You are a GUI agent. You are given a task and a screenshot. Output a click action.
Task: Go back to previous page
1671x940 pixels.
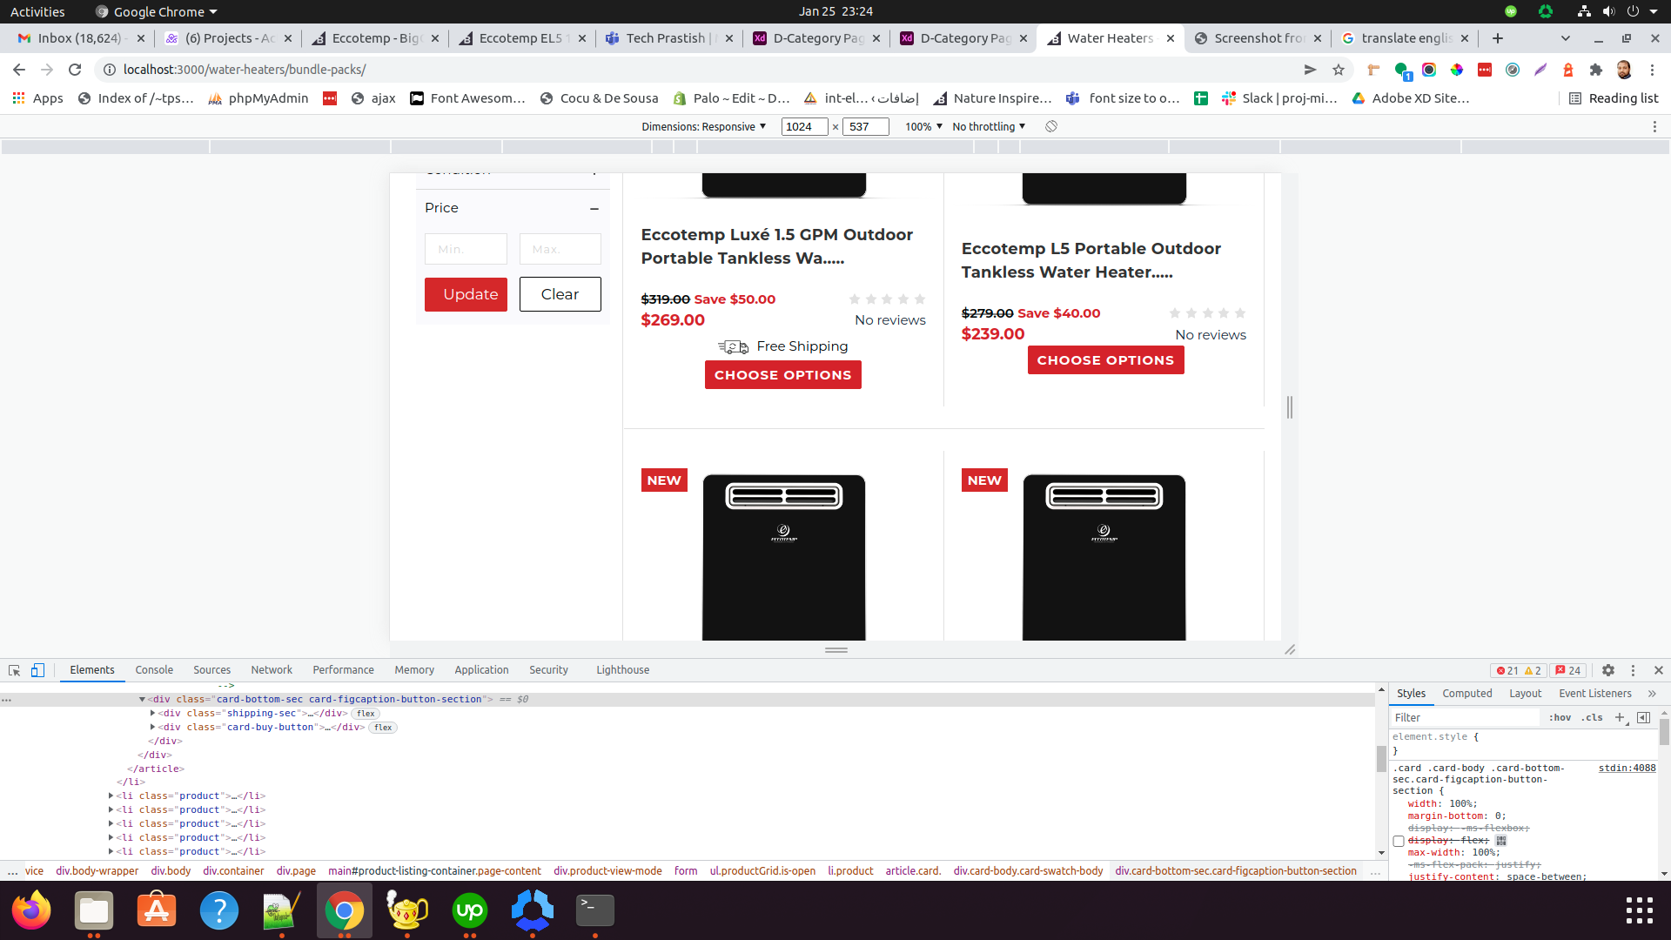coord(19,70)
